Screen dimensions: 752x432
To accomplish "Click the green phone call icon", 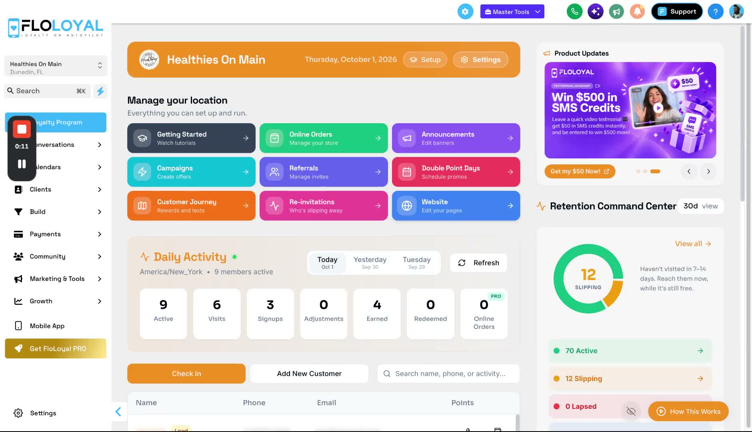I will [574, 12].
